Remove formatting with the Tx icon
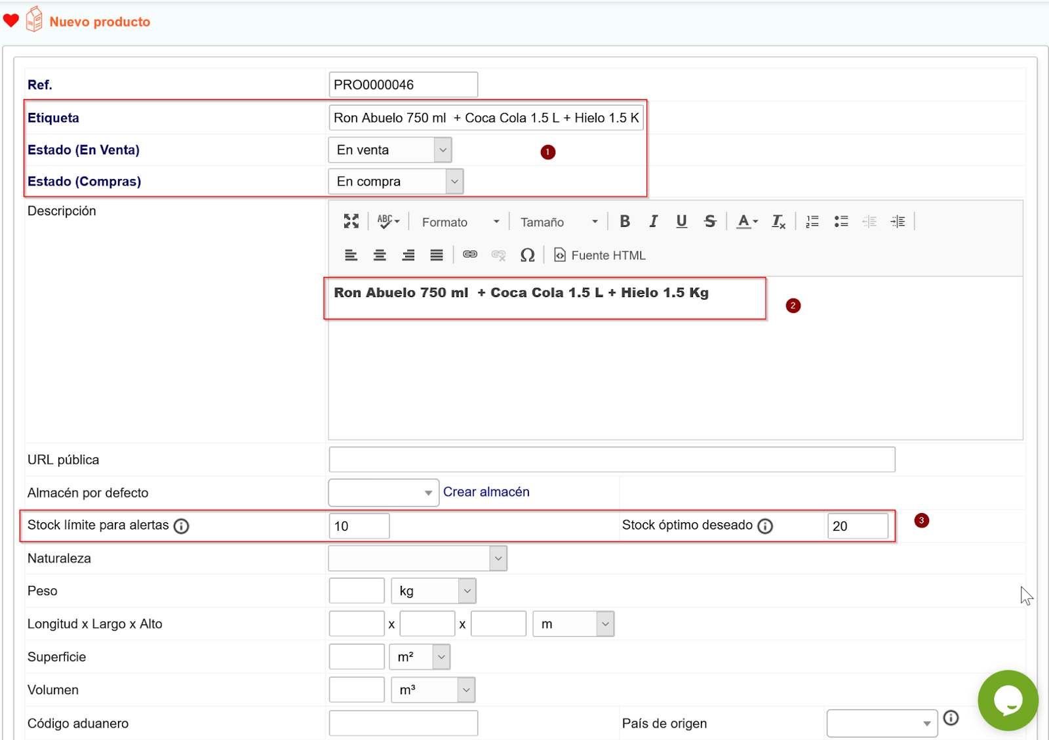This screenshot has height=740, width=1049. [x=778, y=221]
